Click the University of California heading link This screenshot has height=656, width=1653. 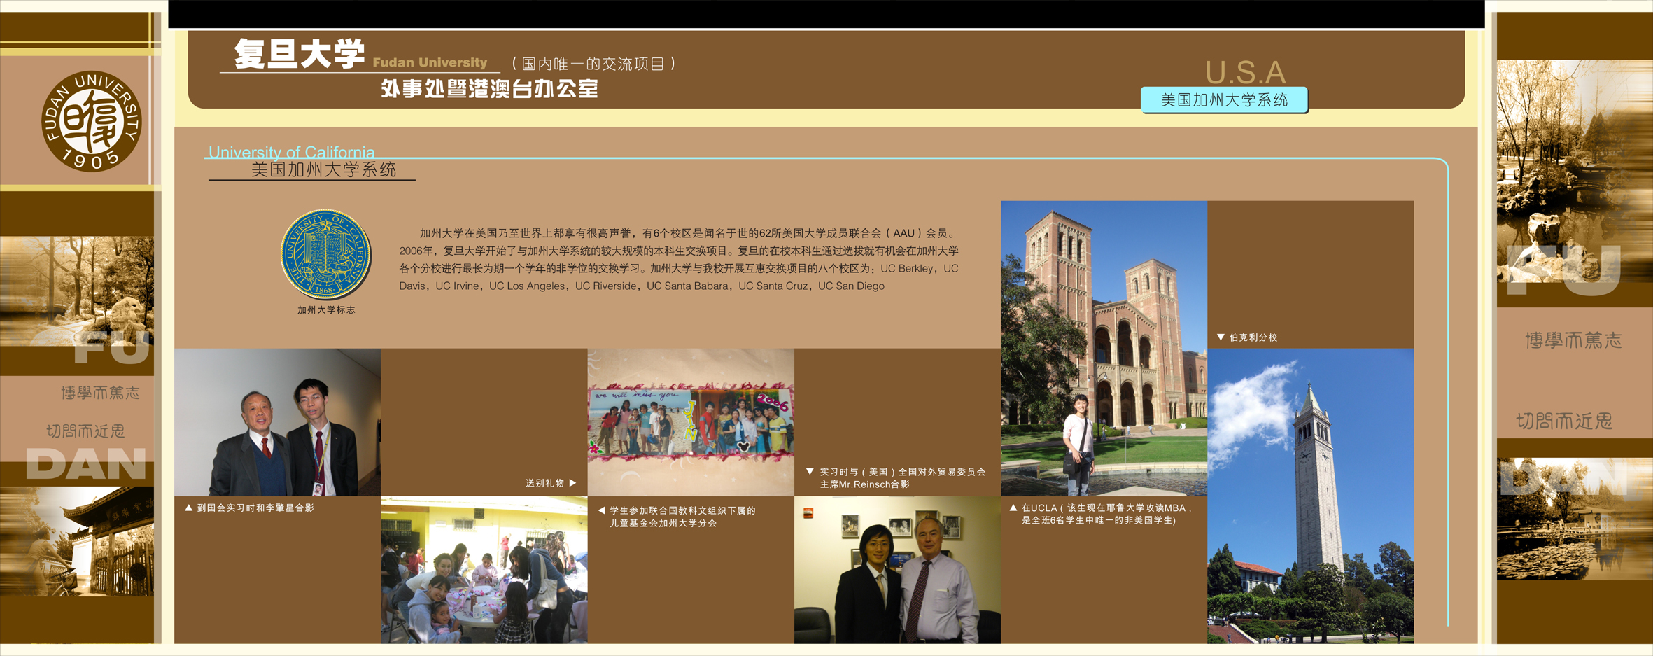tap(291, 152)
